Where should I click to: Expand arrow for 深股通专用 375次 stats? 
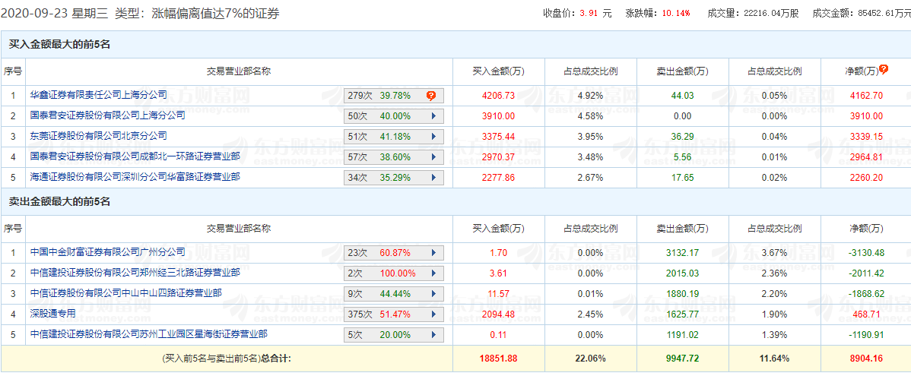(433, 314)
